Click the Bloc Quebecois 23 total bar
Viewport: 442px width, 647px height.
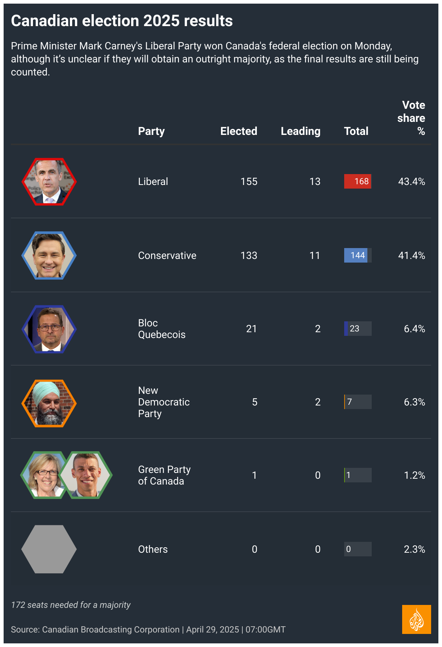coord(358,329)
